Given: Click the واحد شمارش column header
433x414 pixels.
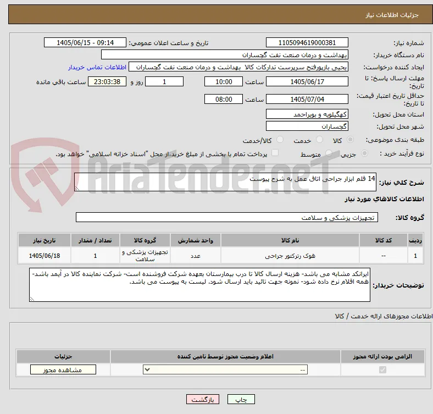Looking at the screenshot, I should click(x=196, y=240).
